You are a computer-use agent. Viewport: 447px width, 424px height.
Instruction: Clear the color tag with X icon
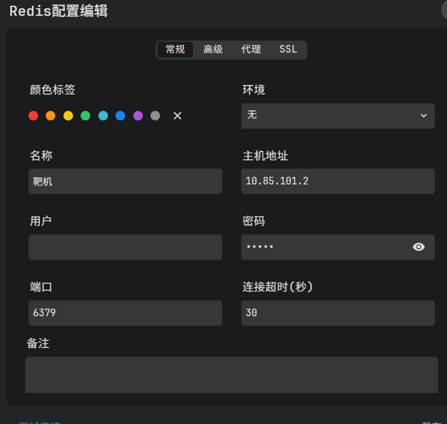click(177, 116)
